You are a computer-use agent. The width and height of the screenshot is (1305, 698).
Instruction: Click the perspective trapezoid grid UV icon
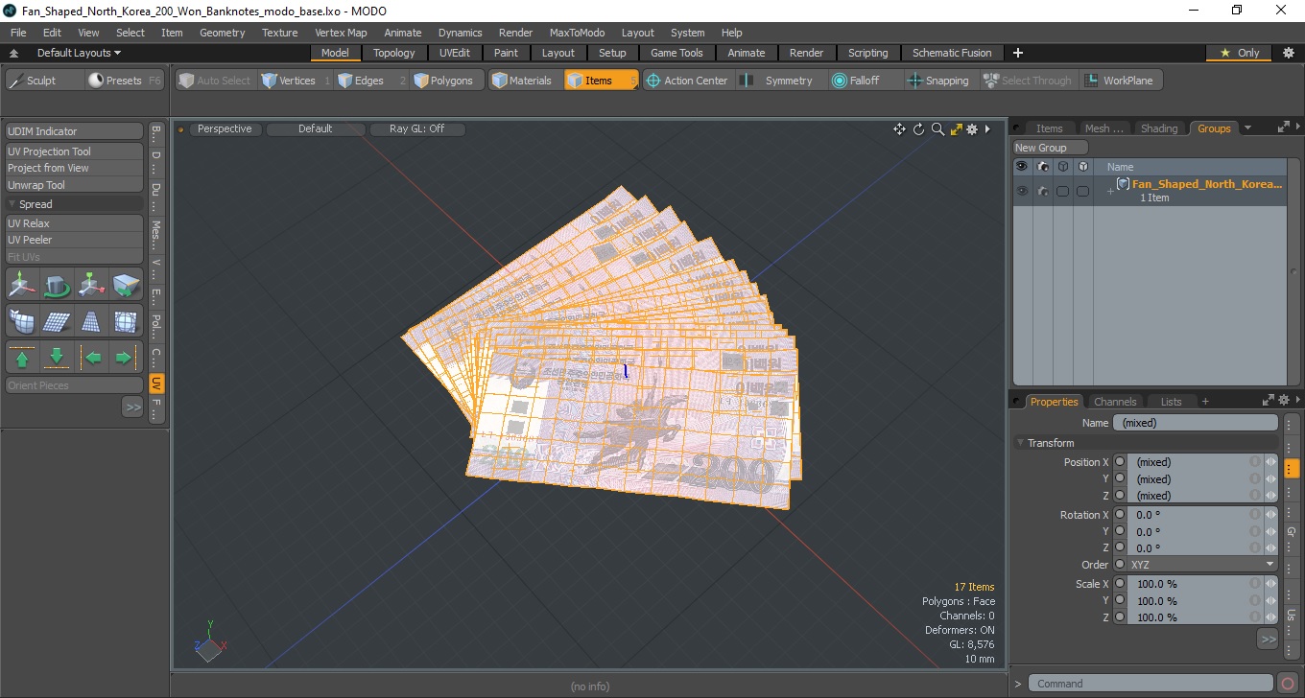click(92, 321)
